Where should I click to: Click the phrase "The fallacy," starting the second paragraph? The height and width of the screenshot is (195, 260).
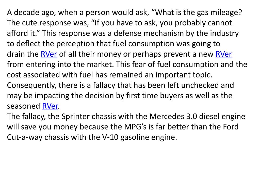click(x=26, y=116)
